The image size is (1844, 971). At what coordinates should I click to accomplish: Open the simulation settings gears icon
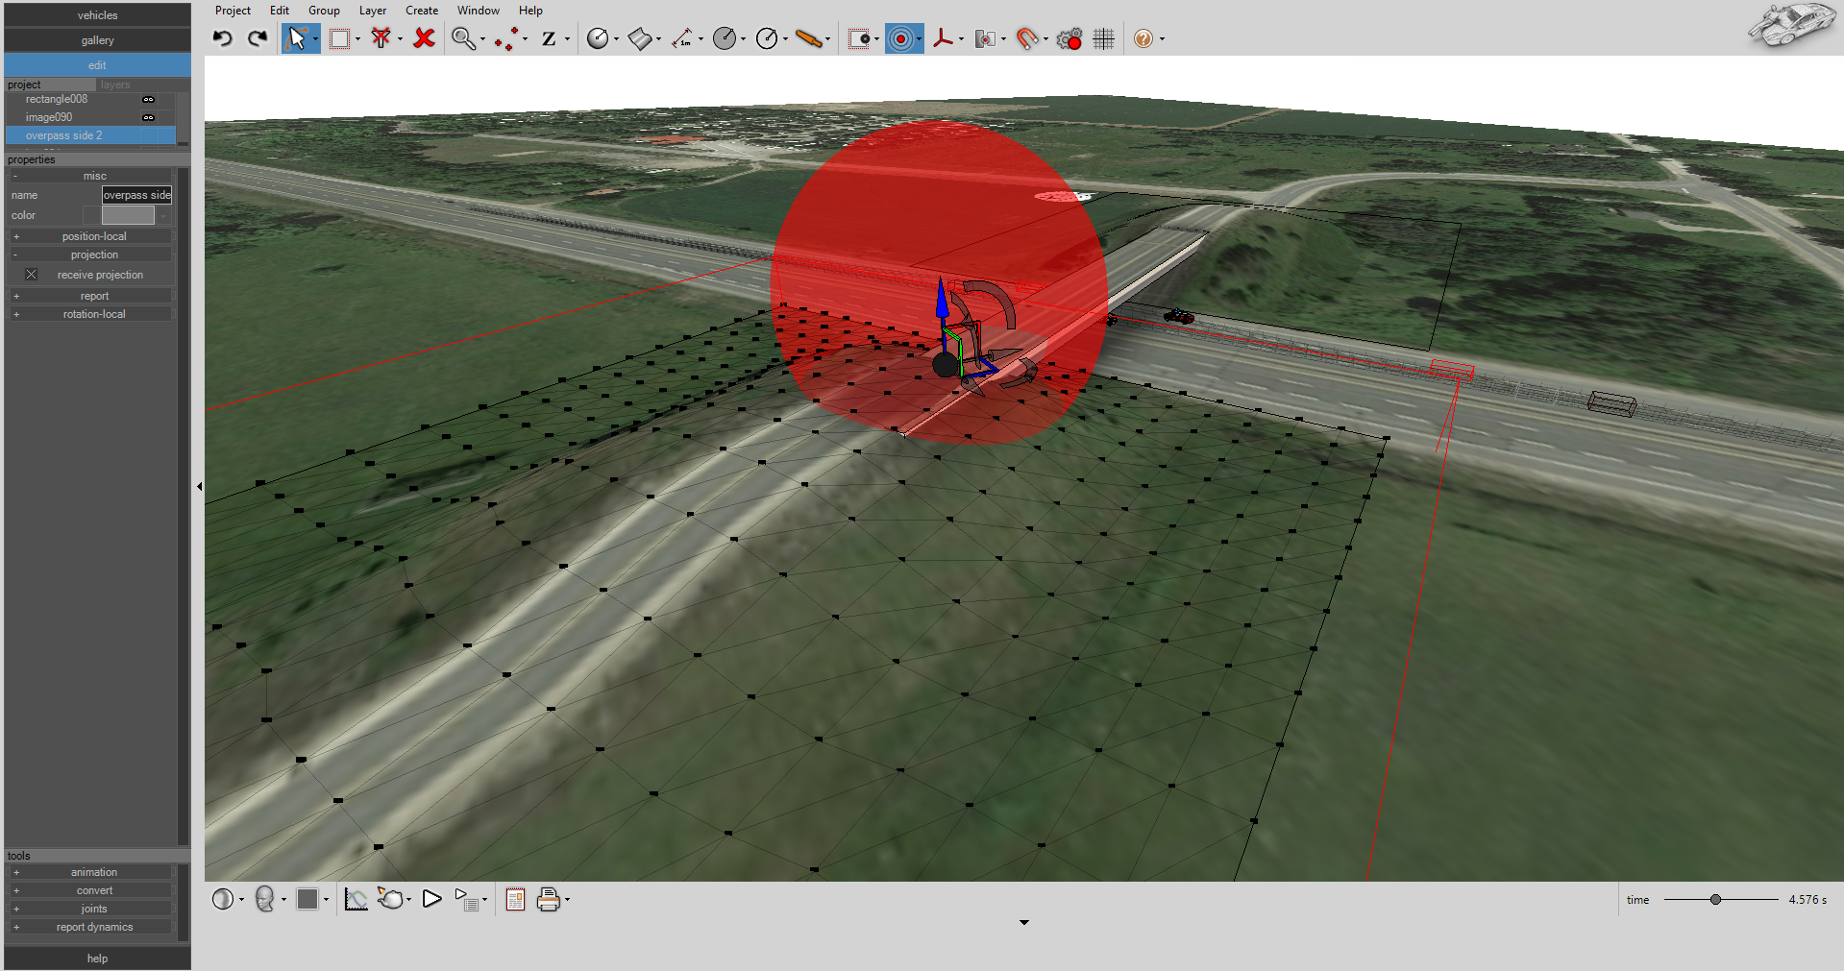(1069, 38)
